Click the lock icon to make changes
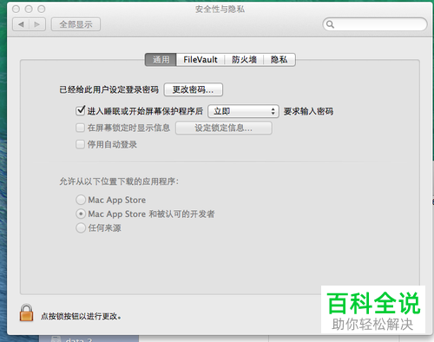434x342 pixels. (26, 312)
